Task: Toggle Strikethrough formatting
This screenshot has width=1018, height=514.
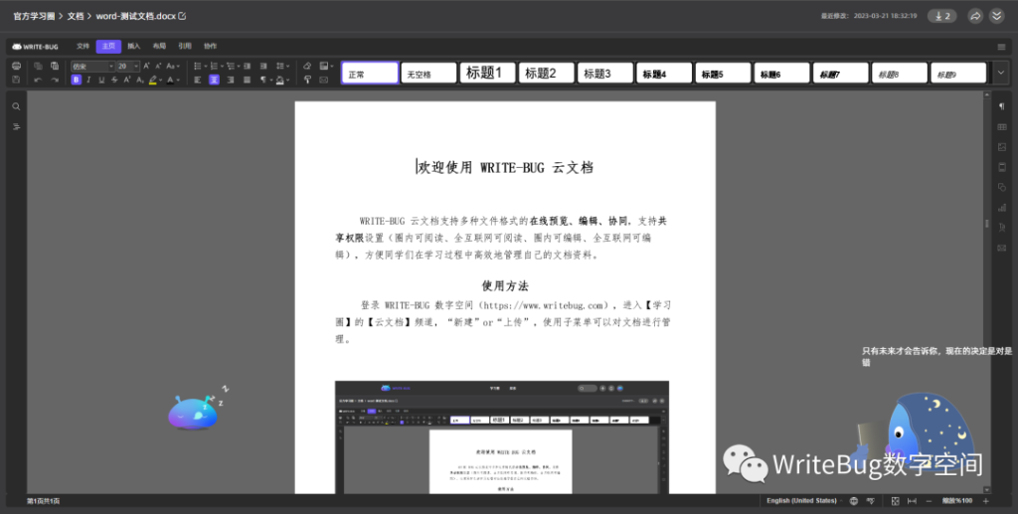Action: pyautogui.click(x=114, y=80)
